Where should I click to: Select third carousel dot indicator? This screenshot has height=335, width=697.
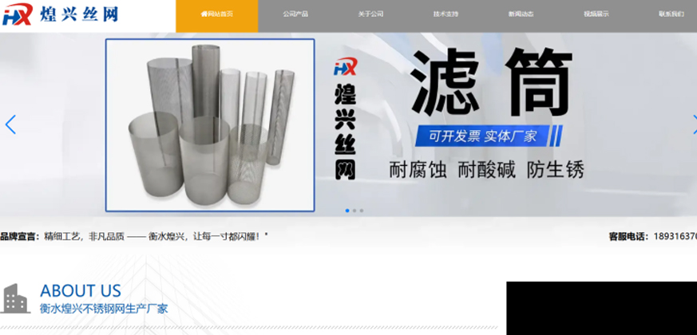click(x=362, y=211)
